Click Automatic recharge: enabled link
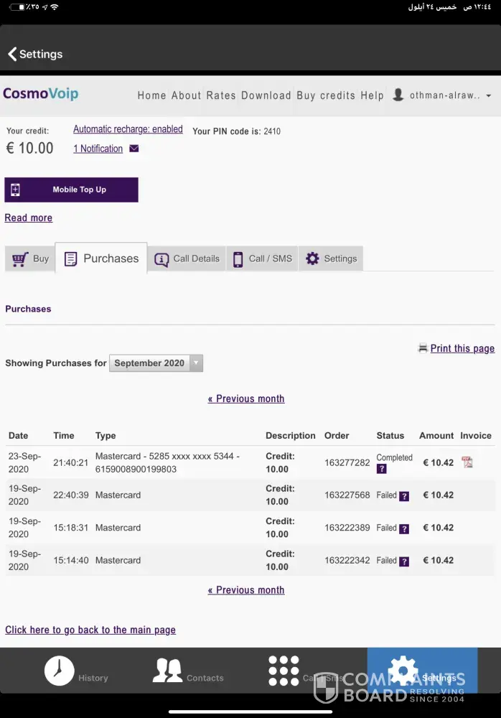501x718 pixels. [128, 129]
